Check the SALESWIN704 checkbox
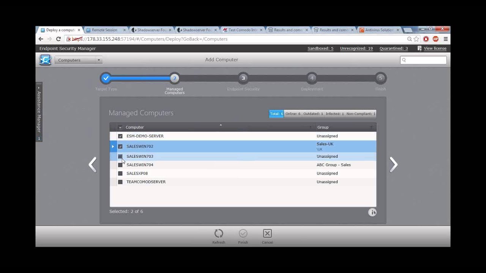Viewport: 486px width, 273px height. coord(120,165)
